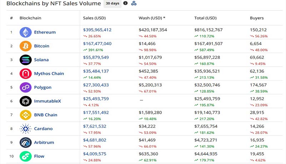Click Mythos Chain sales value $35,484,137

click(x=96, y=71)
